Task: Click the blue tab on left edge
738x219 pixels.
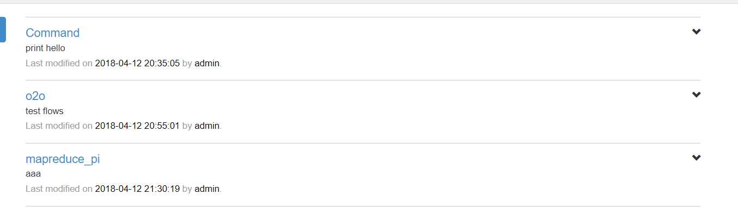Action: pyautogui.click(x=3, y=29)
